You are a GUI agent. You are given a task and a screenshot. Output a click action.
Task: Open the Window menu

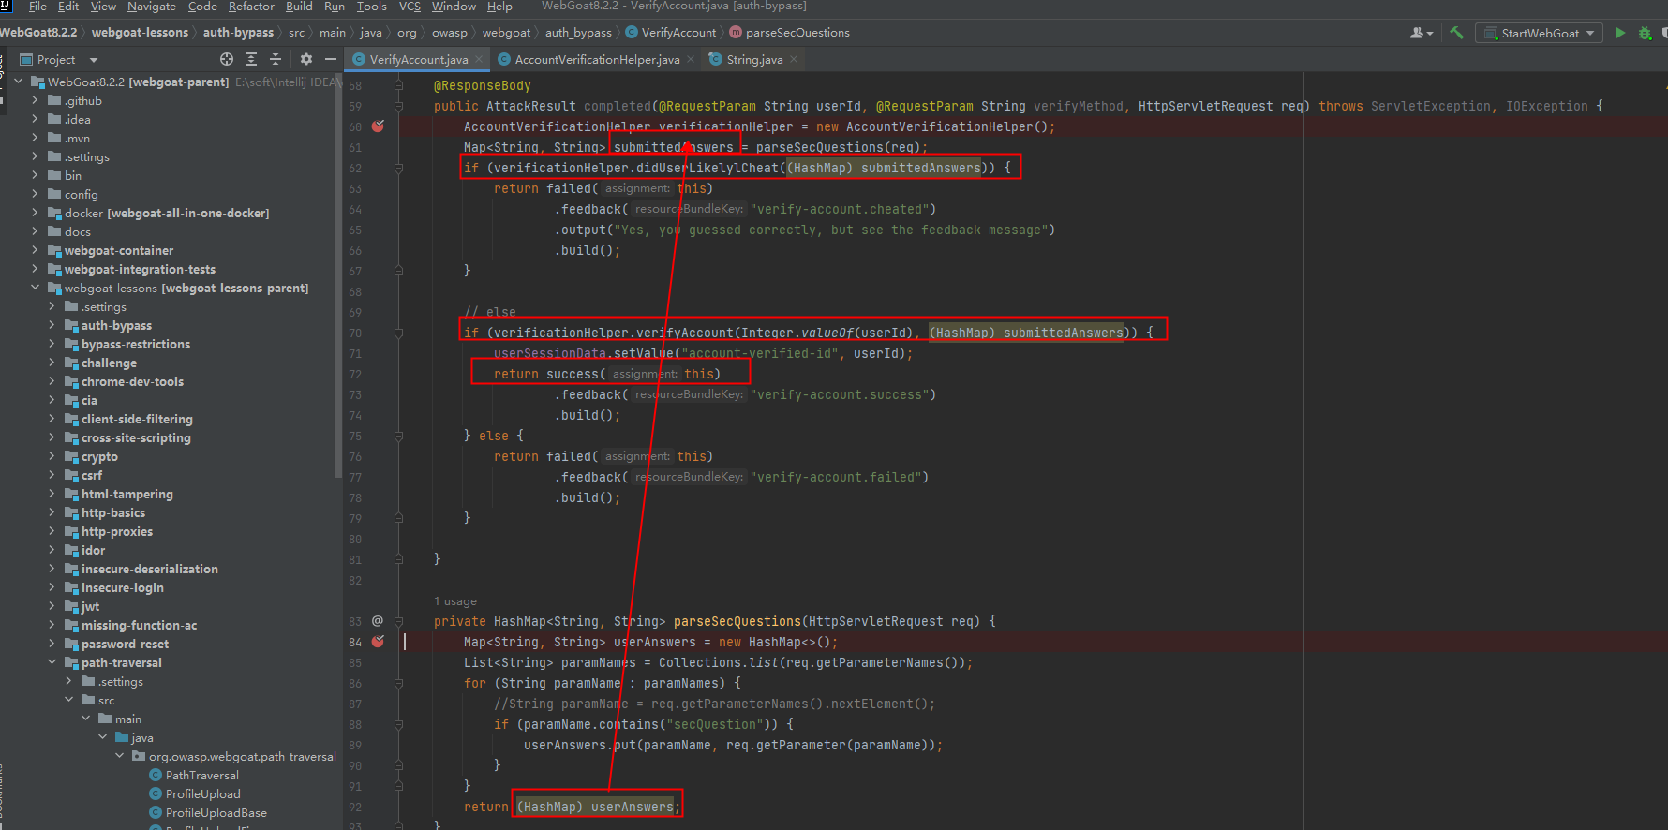point(454,7)
